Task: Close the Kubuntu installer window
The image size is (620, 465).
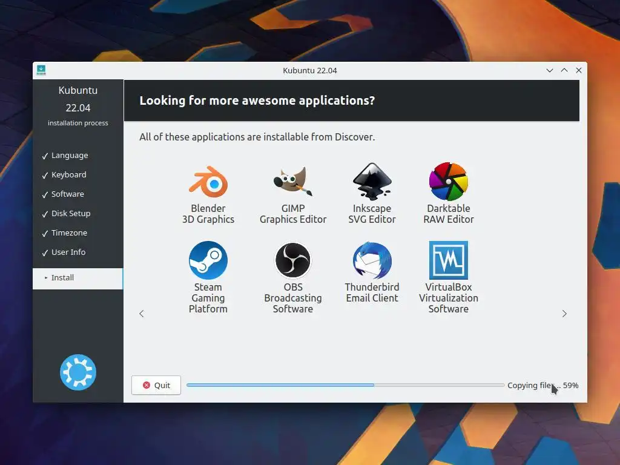Action: [x=578, y=70]
